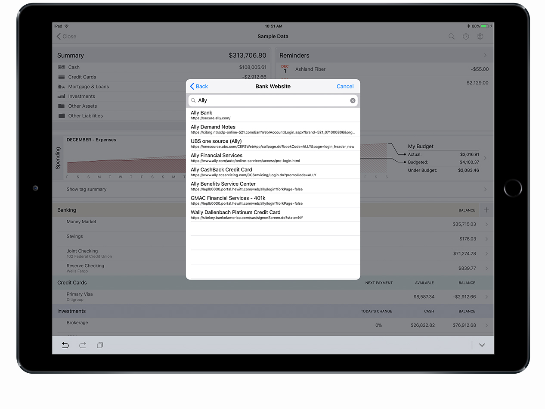Open Money Market account chevron
The width and height of the screenshot is (545, 409).
click(486, 224)
